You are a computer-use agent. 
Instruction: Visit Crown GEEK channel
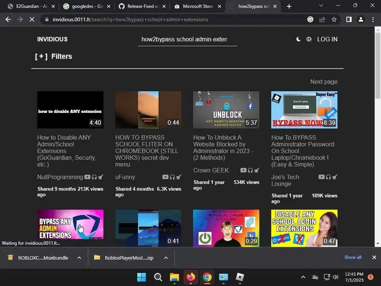(211, 170)
